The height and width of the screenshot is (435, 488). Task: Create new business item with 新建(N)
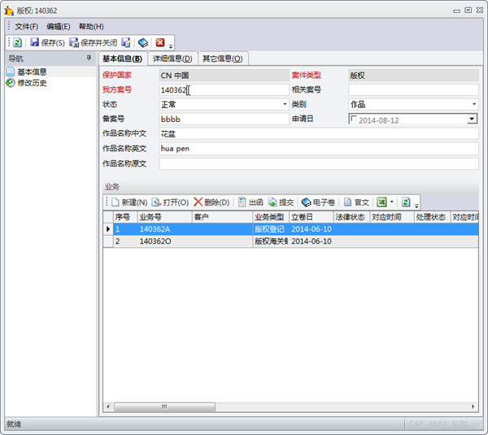pos(129,202)
